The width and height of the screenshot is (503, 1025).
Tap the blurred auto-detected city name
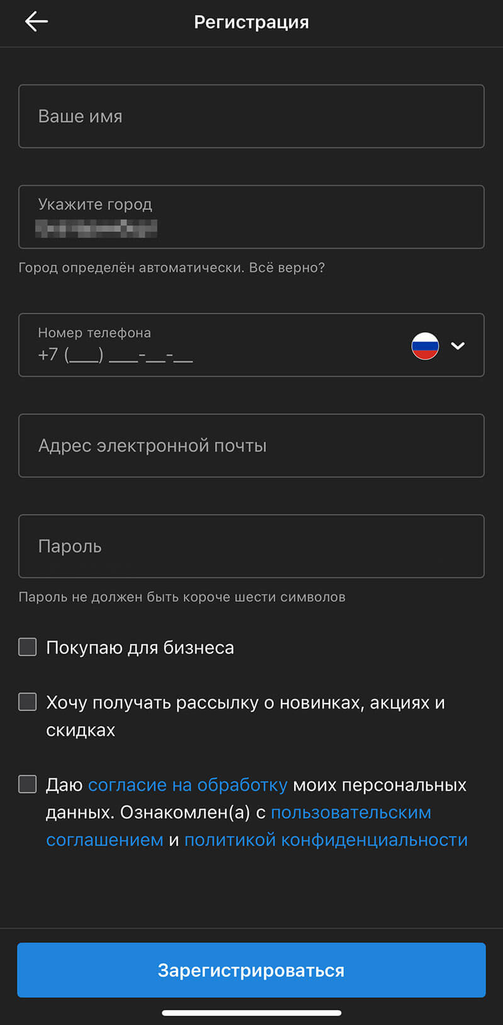[x=94, y=226]
